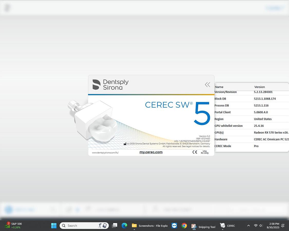The image size is (289, 231).
Task: Visit the my.cerec.com link
Action: click(x=151, y=152)
